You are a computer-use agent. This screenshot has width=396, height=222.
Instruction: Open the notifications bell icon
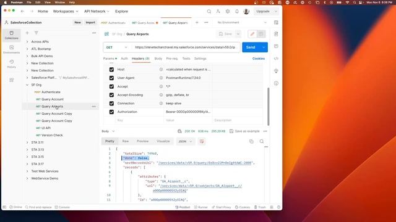[237, 11]
